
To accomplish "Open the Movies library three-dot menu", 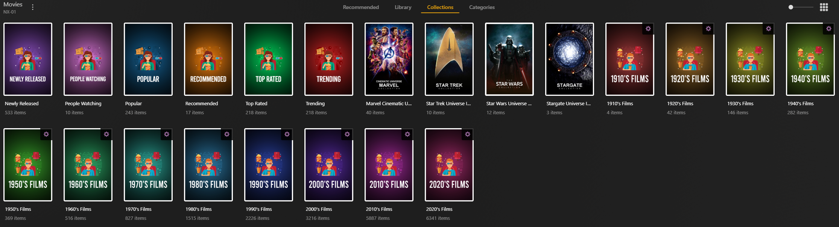I will click(33, 8).
